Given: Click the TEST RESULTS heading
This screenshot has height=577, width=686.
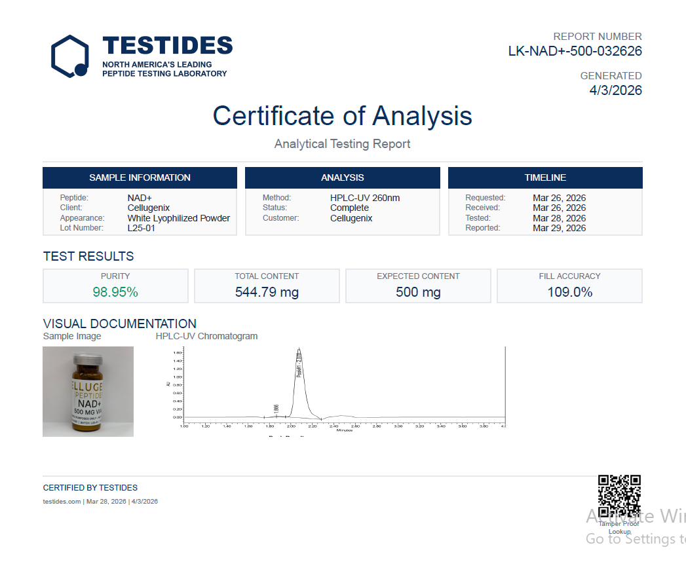Looking at the screenshot, I should 88,256.
